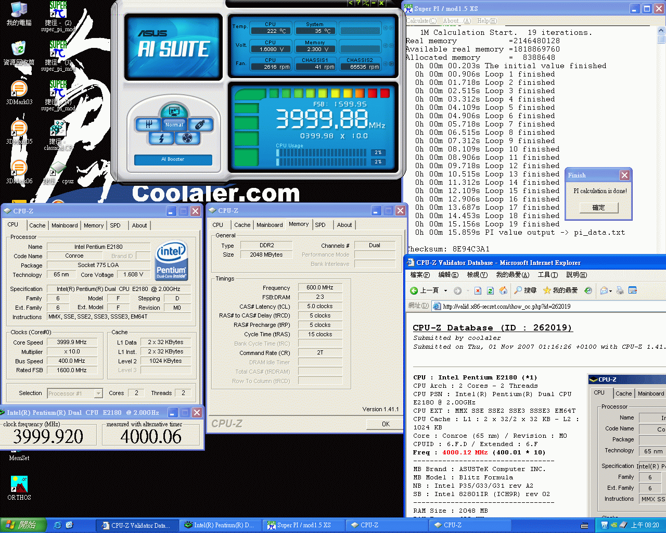Viewport: 666px width, 533px height.
Task: Click the Start button on the taskbar
Action: [x=23, y=525]
